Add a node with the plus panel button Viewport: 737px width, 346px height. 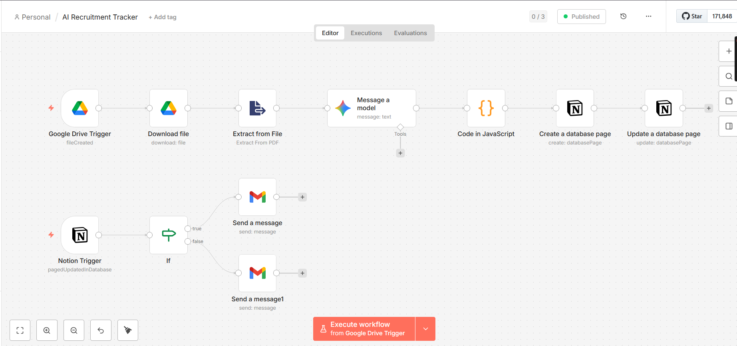tap(729, 51)
